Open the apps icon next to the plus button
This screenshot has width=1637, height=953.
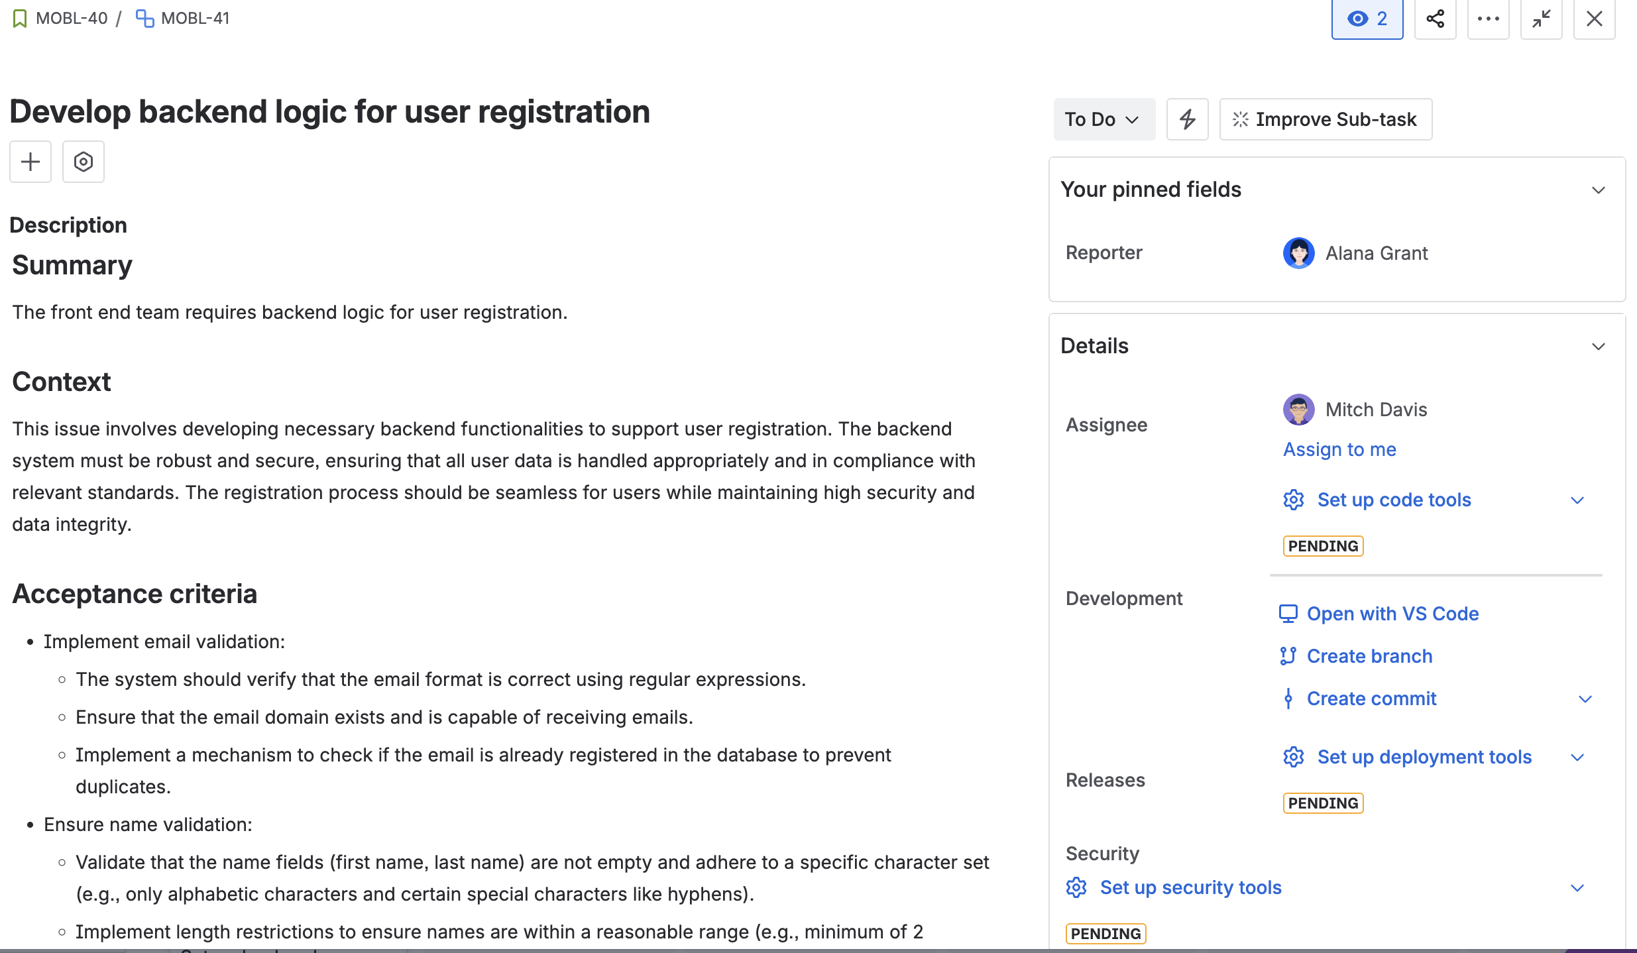click(83, 162)
